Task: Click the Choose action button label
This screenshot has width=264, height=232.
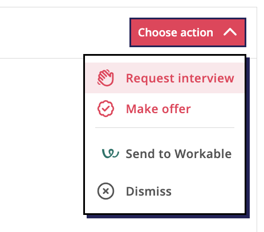Action: [x=176, y=32]
